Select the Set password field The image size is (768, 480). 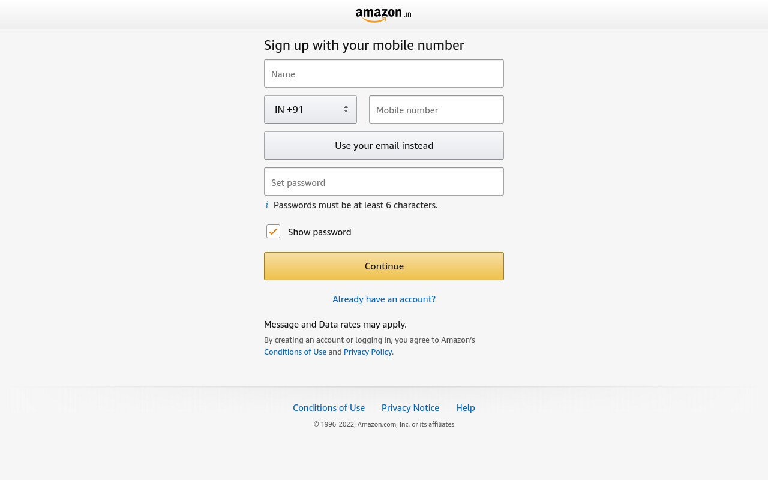pos(384,181)
